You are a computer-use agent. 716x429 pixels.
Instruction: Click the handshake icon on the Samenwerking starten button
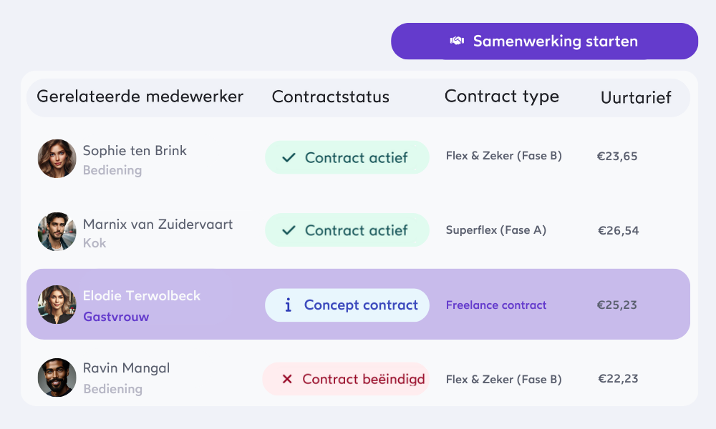[457, 41]
